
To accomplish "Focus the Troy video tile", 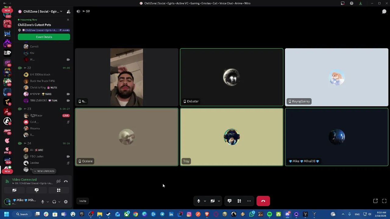I will click(232, 137).
